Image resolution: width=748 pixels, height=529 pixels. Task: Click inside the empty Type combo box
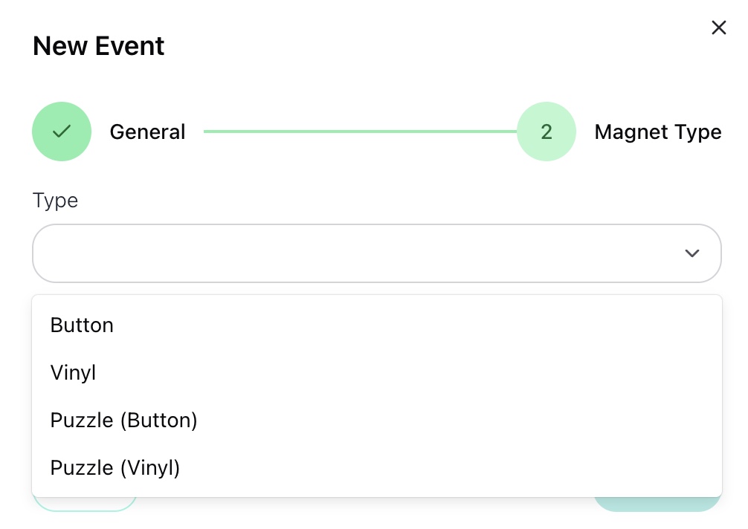pyautogui.click(x=357, y=253)
